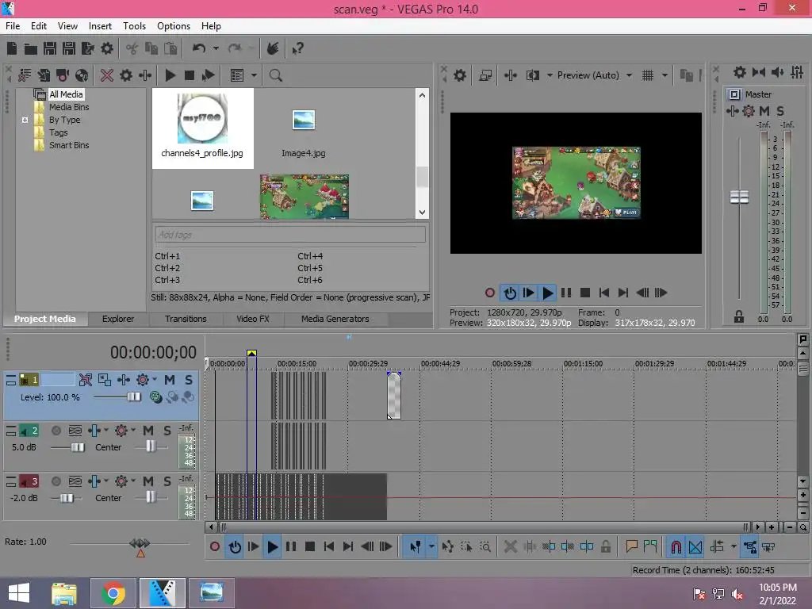Screen dimensions: 812x609
Task: Open automation settings dropdown on track 1
Action: (155, 380)
